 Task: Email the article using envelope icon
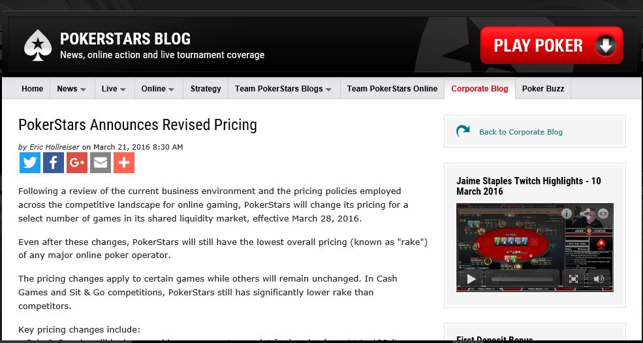[101, 163]
